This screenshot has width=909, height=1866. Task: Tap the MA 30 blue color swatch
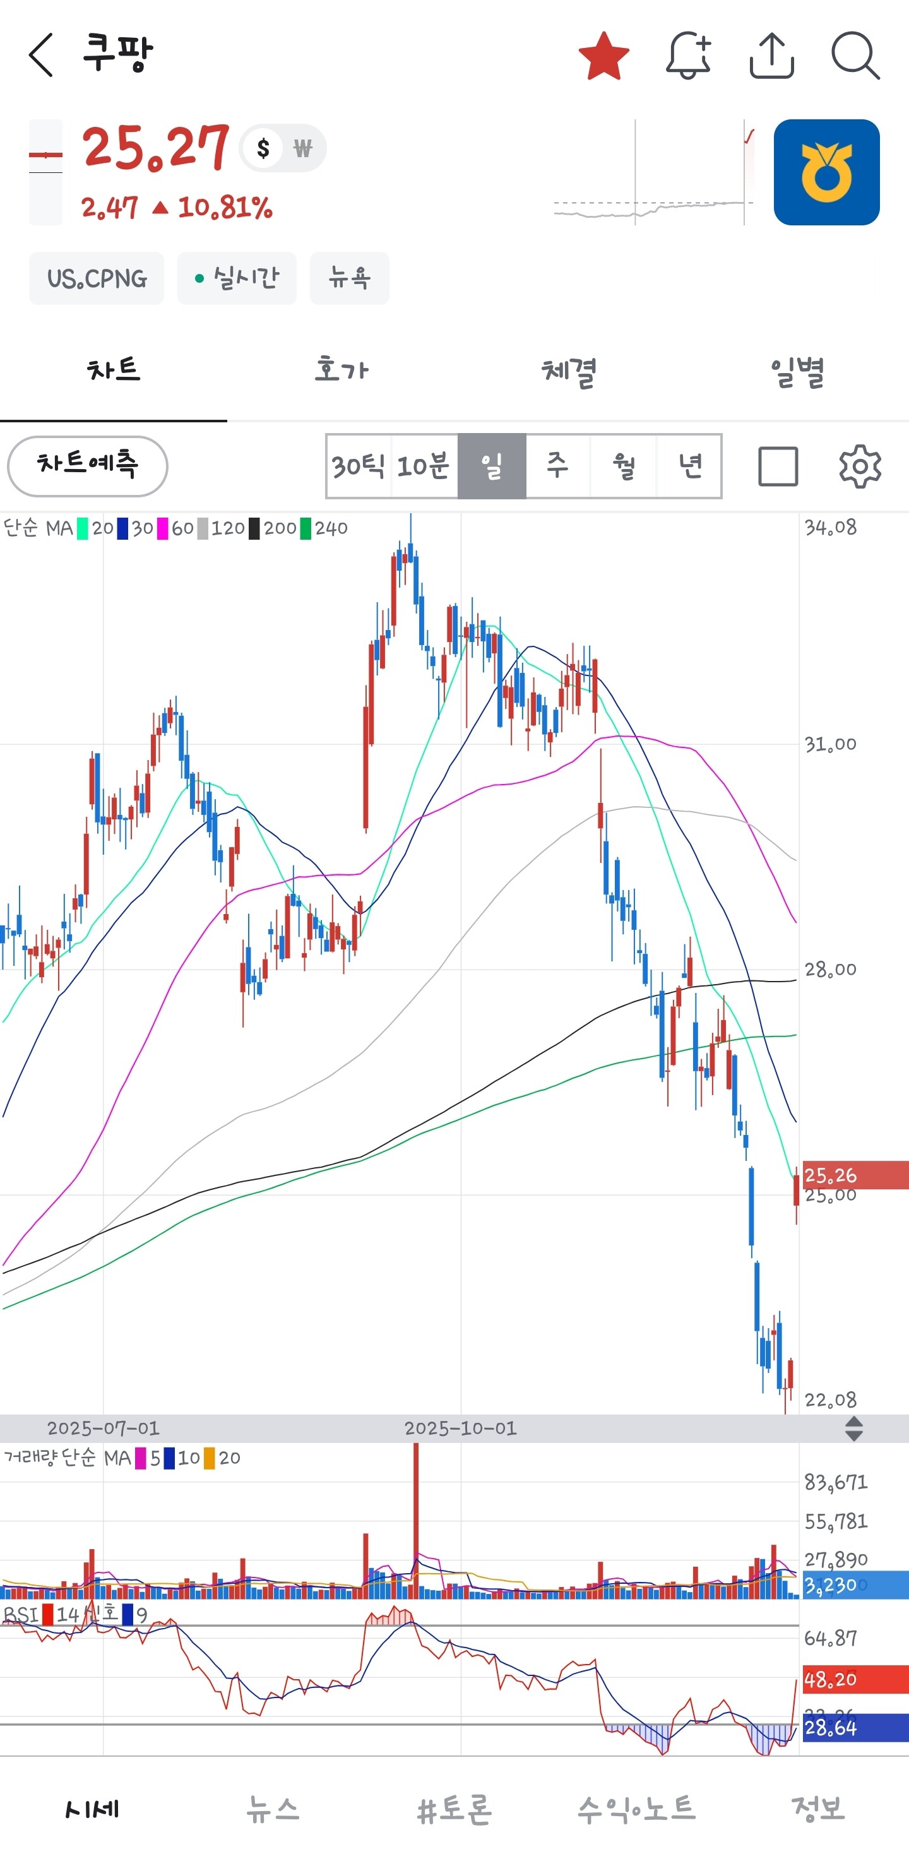[x=122, y=528]
